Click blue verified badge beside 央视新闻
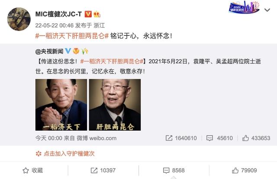 click(x=68, y=51)
